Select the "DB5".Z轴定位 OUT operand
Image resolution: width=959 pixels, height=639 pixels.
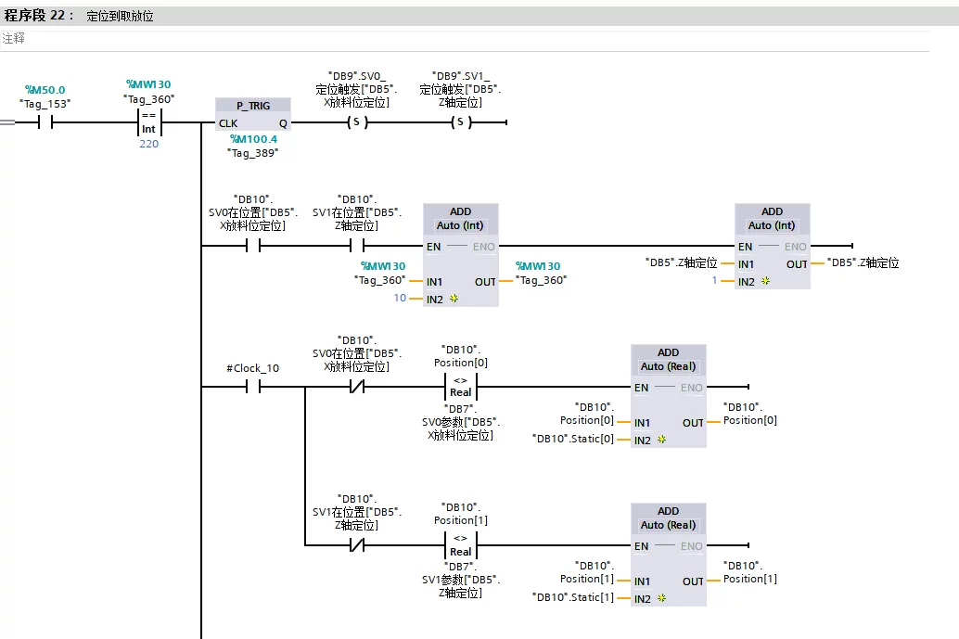click(x=863, y=263)
